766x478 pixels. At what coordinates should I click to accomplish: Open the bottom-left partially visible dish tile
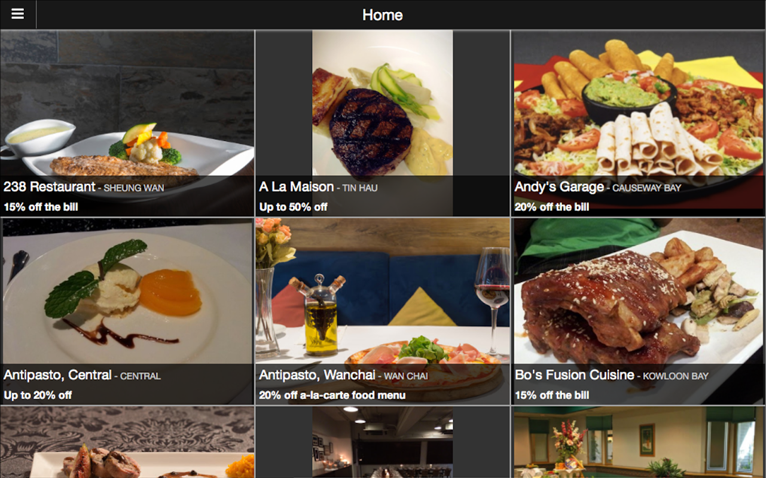(127, 442)
